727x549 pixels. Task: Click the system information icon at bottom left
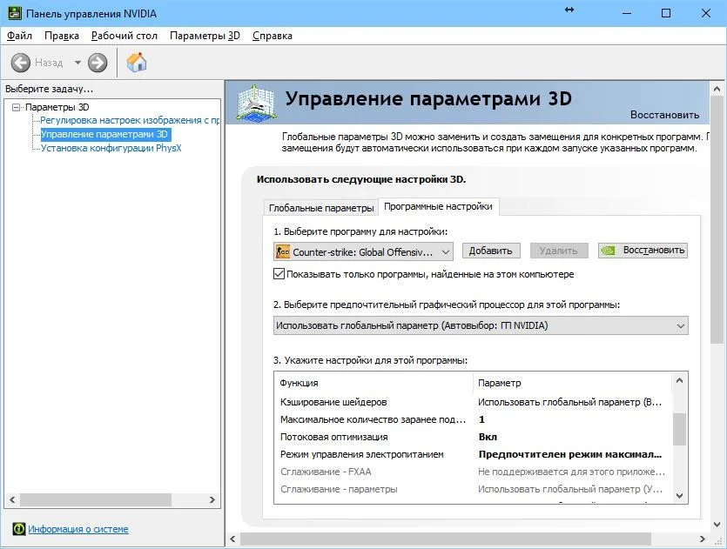pyautogui.click(x=19, y=529)
